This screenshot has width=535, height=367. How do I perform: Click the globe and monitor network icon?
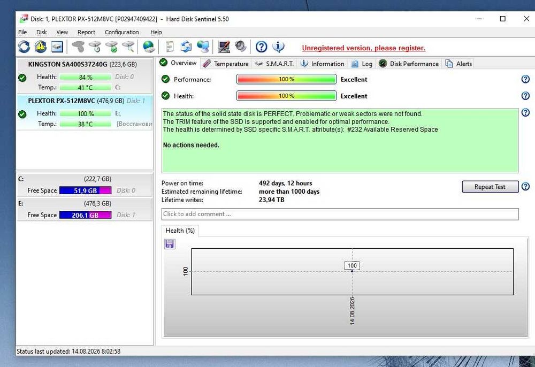pos(203,47)
